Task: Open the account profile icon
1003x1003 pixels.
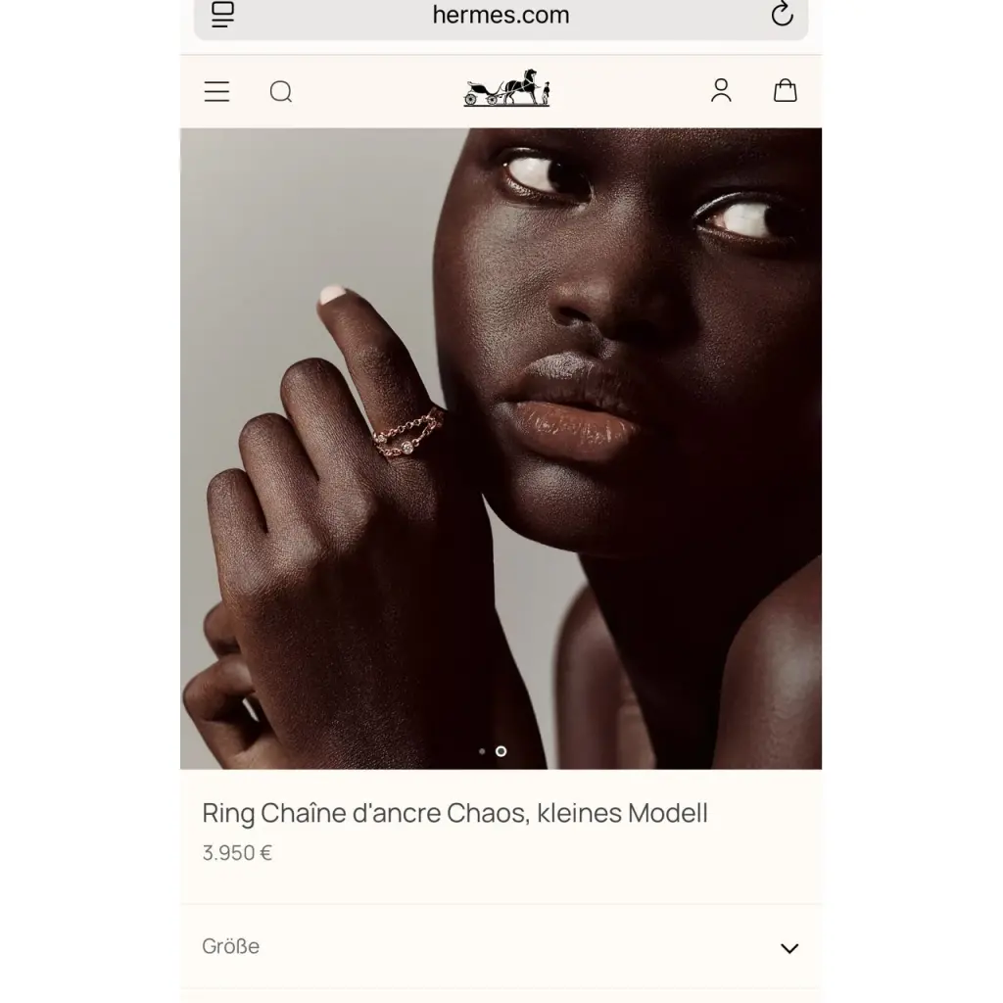Action: (721, 90)
